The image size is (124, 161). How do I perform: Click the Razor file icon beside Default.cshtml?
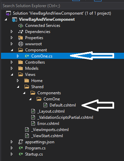click(45, 105)
